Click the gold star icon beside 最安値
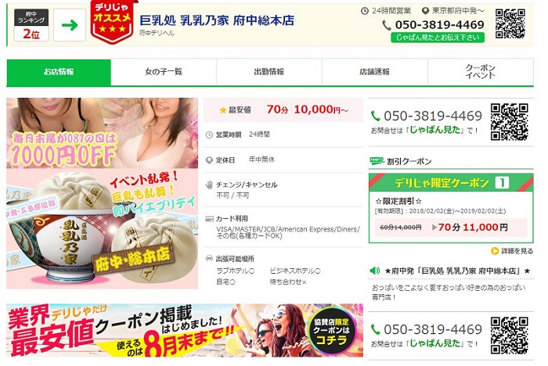 [x=223, y=110]
